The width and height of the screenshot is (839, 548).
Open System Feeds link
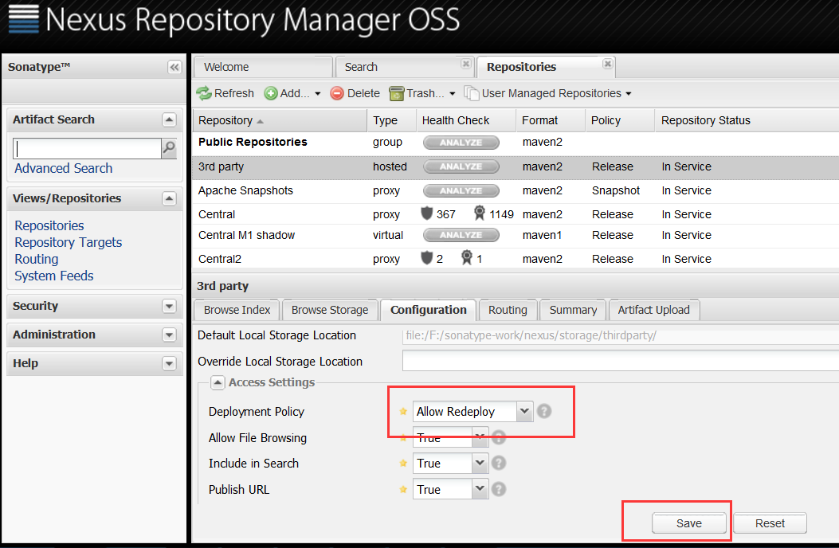click(x=54, y=276)
